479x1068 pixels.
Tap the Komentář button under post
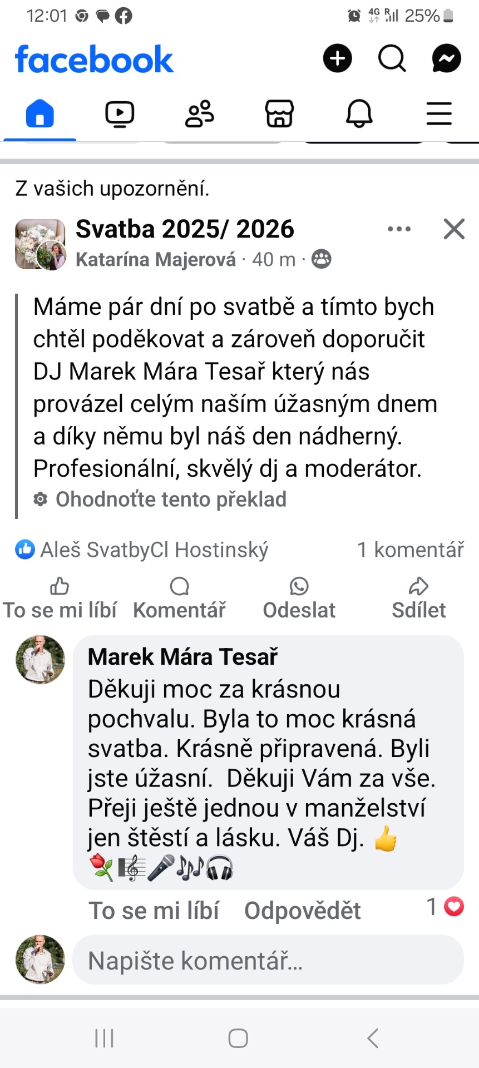point(179,599)
